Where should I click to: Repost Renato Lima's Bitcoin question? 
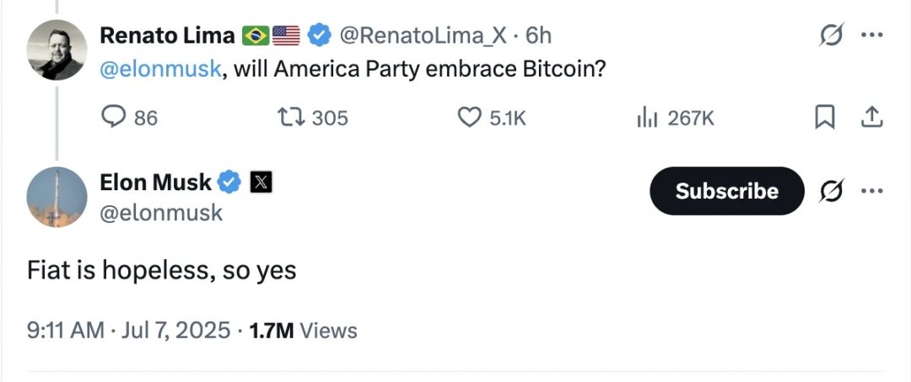click(292, 118)
